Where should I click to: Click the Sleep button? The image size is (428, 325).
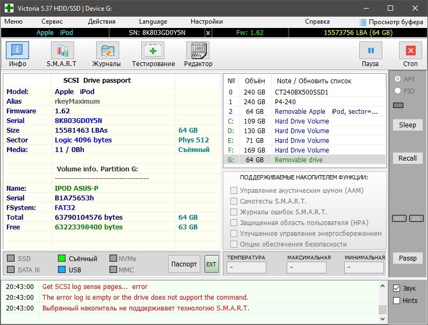(x=408, y=125)
